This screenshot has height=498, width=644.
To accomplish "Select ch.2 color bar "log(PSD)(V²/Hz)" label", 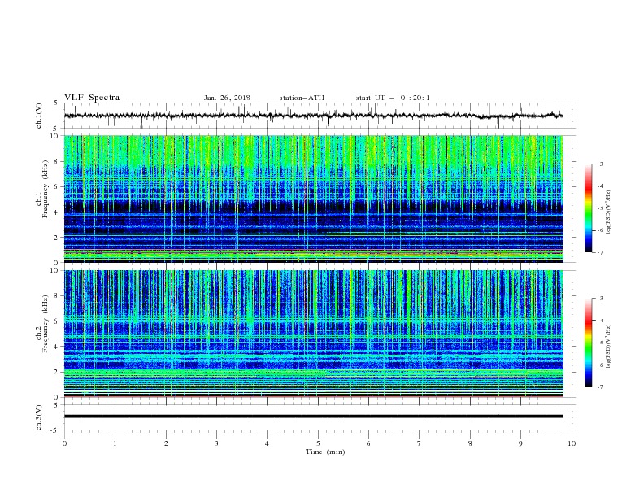I will click(x=608, y=347).
